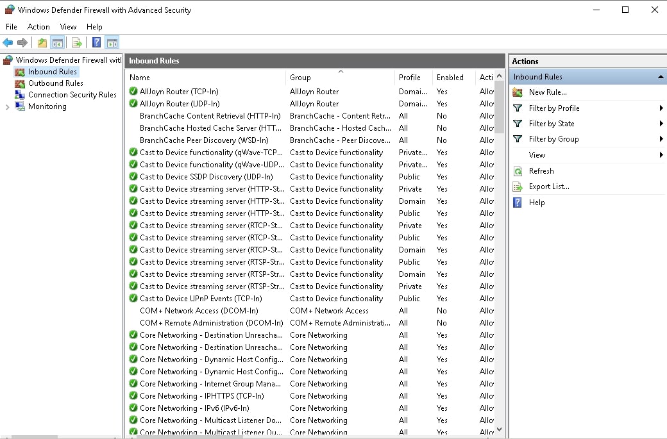Select Cast to Device functionality (qWave-TCP rule
This screenshot has width=667, height=439.
coord(311,152)
